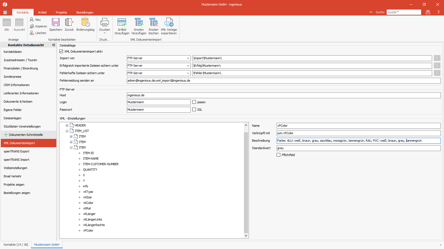Click the Host input field
444x249 pixels.
coord(284,95)
